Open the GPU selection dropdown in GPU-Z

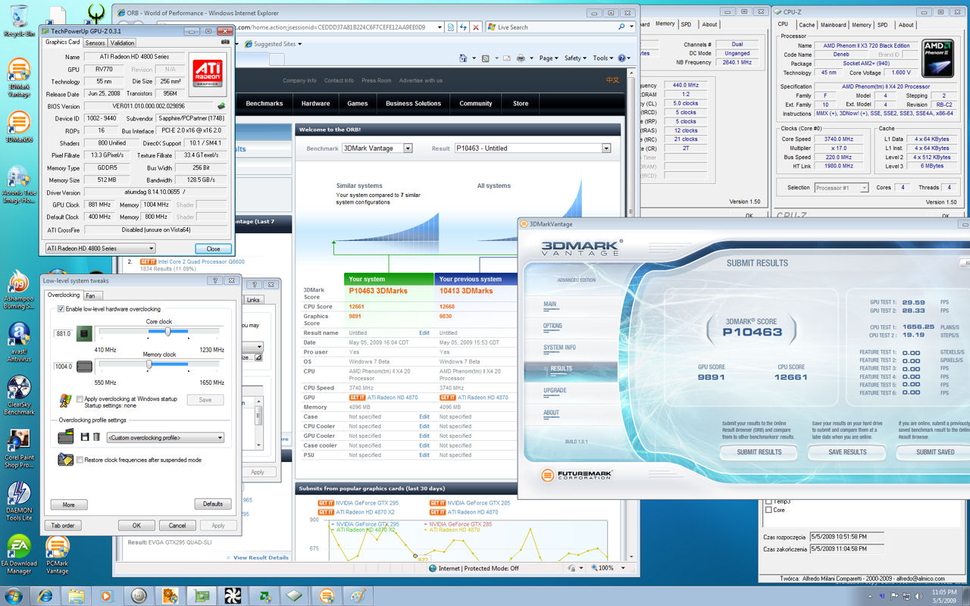tap(99, 248)
